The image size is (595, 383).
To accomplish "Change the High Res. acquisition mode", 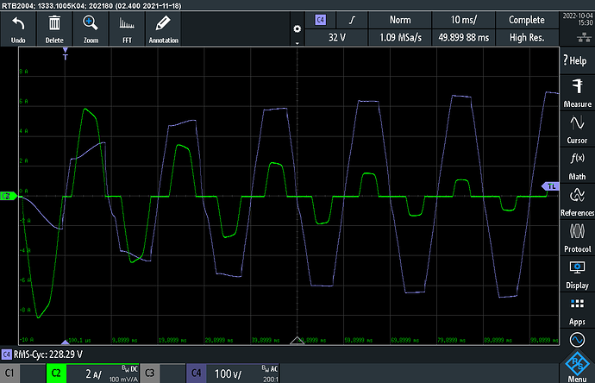I will tap(527, 37).
